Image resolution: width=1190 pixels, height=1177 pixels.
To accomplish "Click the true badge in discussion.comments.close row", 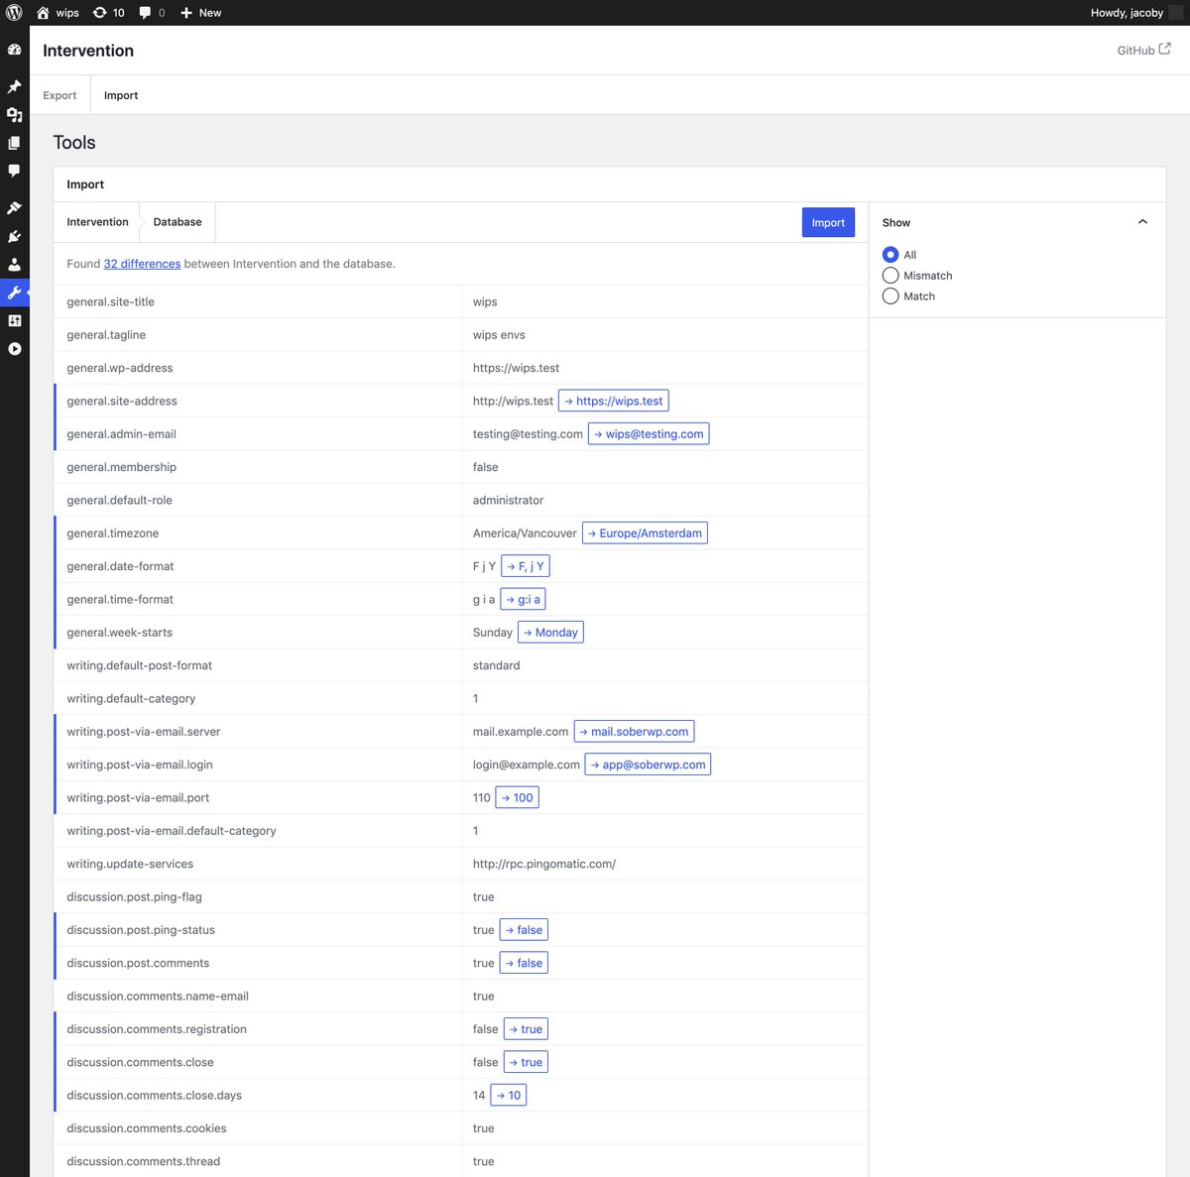I will pyautogui.click(x=526, y=1062).
